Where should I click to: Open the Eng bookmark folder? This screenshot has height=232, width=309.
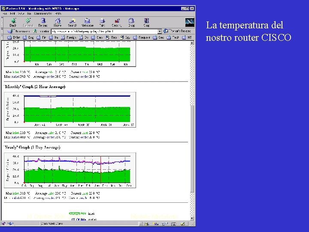click(29, 37)
